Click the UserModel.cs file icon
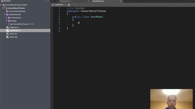Image resolution: width=195 pixels, height=109 pixels. [x=7, y=31]
